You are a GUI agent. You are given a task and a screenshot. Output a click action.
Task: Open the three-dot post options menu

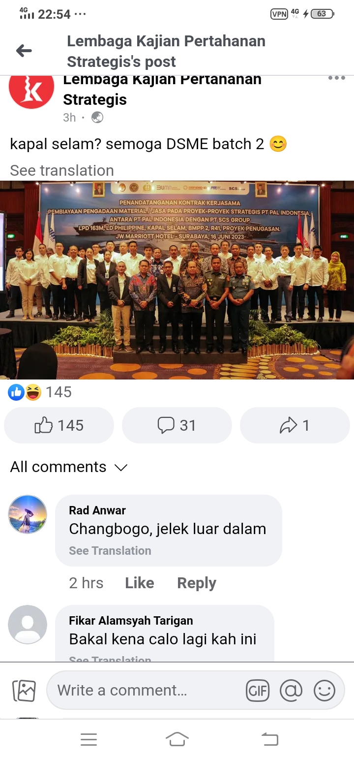pyautogui.click(x=336, y=78)
